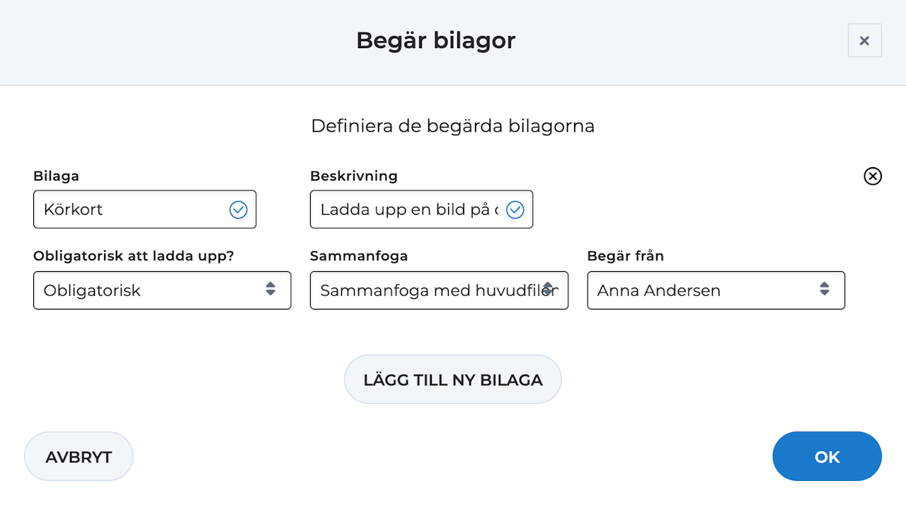The width and height of the screenshot is (906, 505).
Task: Click the arrows on Obligatorisk select
Action: pos(270,289)
